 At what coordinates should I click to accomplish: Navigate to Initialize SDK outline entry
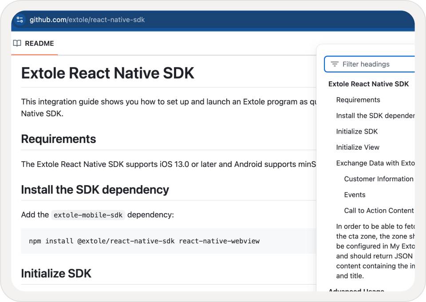[x=357, y=131]
